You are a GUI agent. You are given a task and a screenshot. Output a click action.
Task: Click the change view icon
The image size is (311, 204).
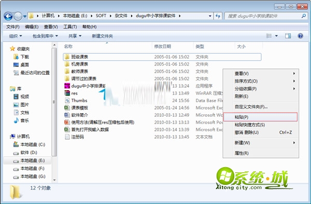[x=268, y=36]
